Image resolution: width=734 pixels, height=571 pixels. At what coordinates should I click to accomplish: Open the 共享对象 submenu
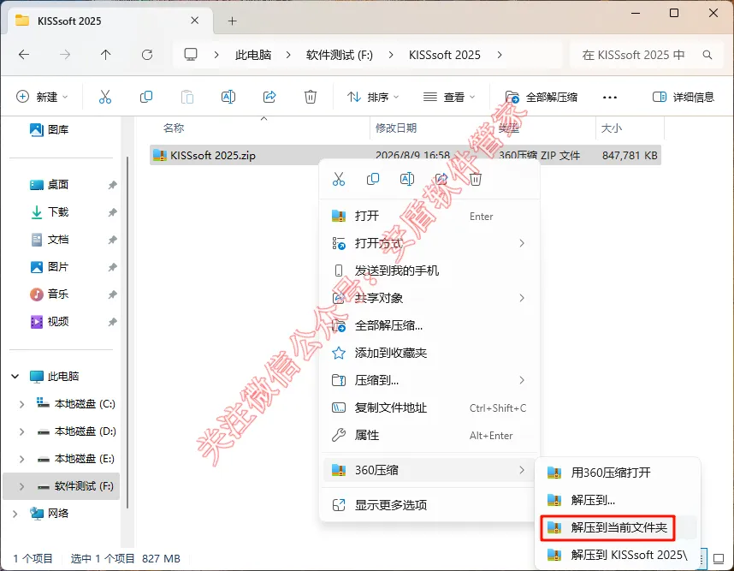pyautogui.click(x=429, y=298)
